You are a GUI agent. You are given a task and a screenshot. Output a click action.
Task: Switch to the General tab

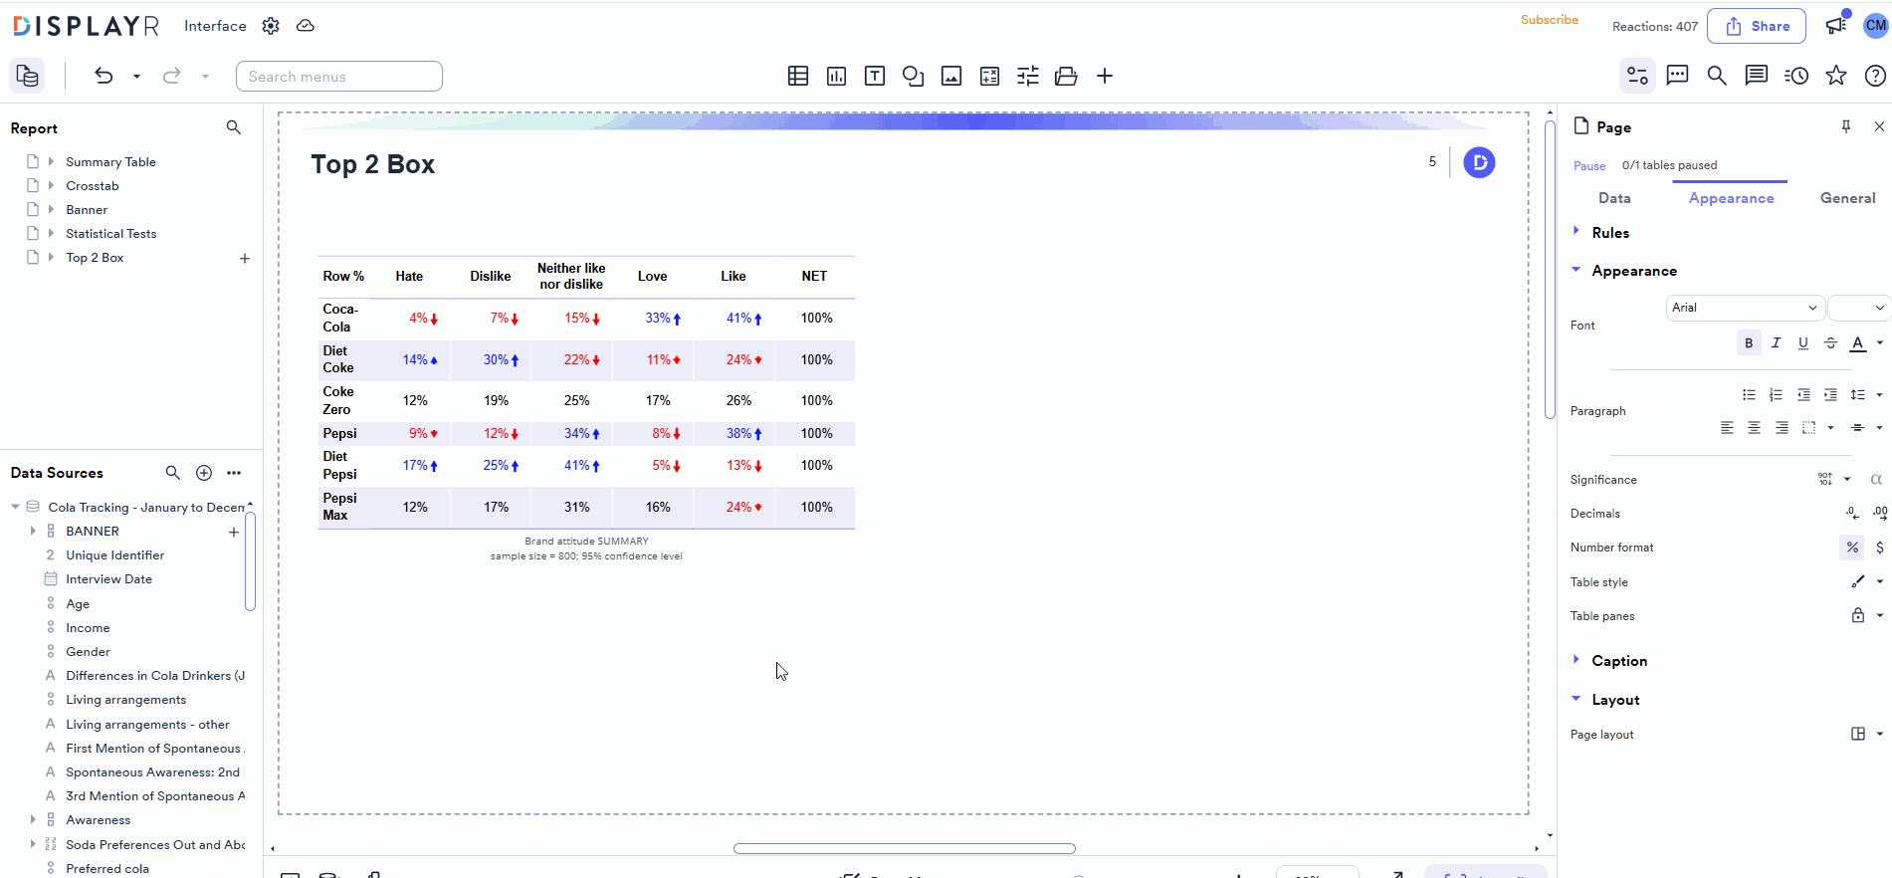[1846, 198]
